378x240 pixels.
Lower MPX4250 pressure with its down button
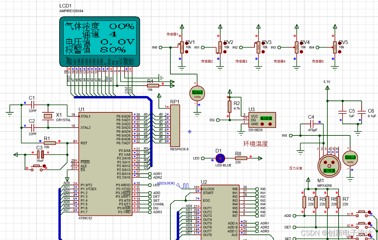click(326, 162)
